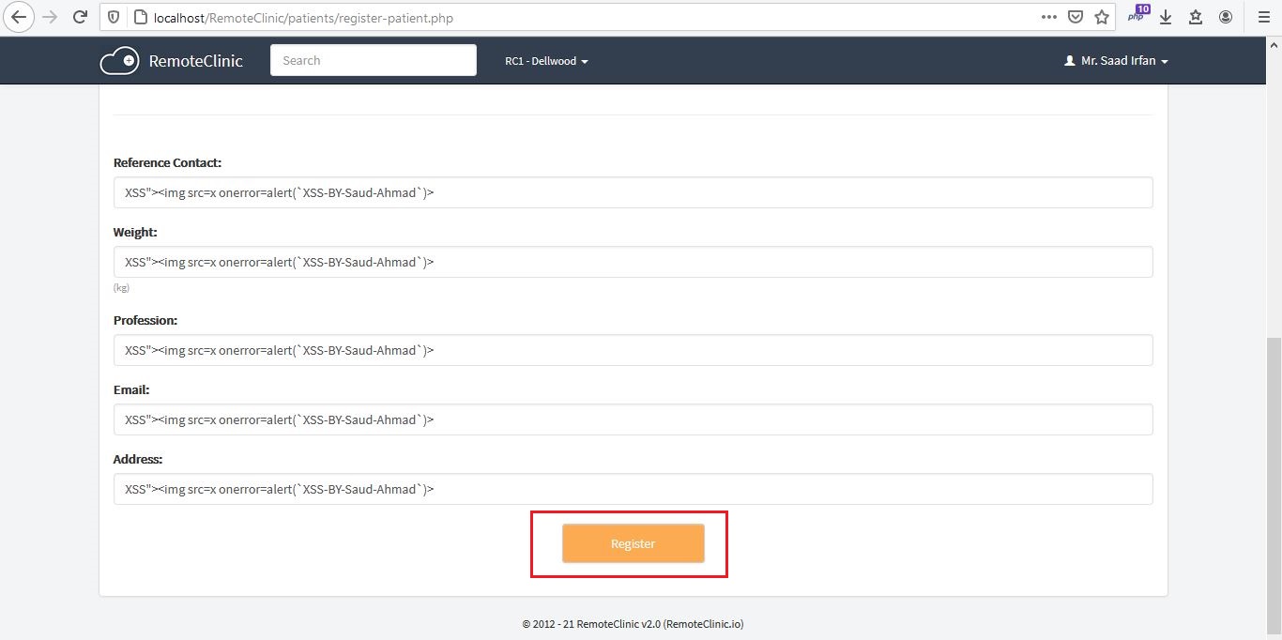This screenshot has width=1282, height=640.
Task: Open the Firefox hamburger menu
Action: pos(1263,17)
